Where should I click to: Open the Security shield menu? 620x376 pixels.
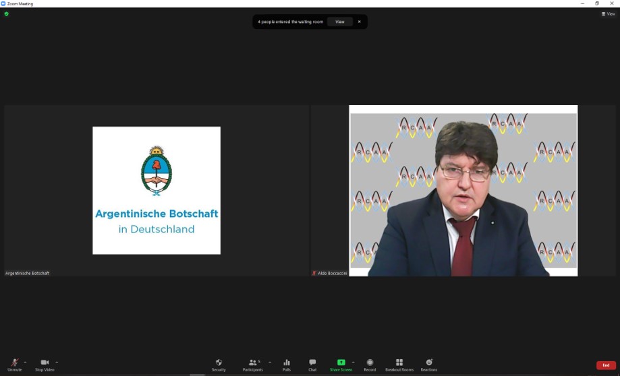click(219, 365)
